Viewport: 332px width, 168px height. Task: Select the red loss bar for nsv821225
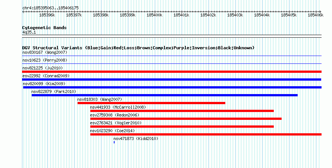click(172, 72)
